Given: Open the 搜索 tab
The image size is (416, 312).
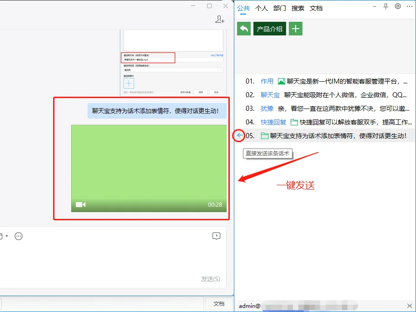Looking at the screenshot, I should coord(297,8).
